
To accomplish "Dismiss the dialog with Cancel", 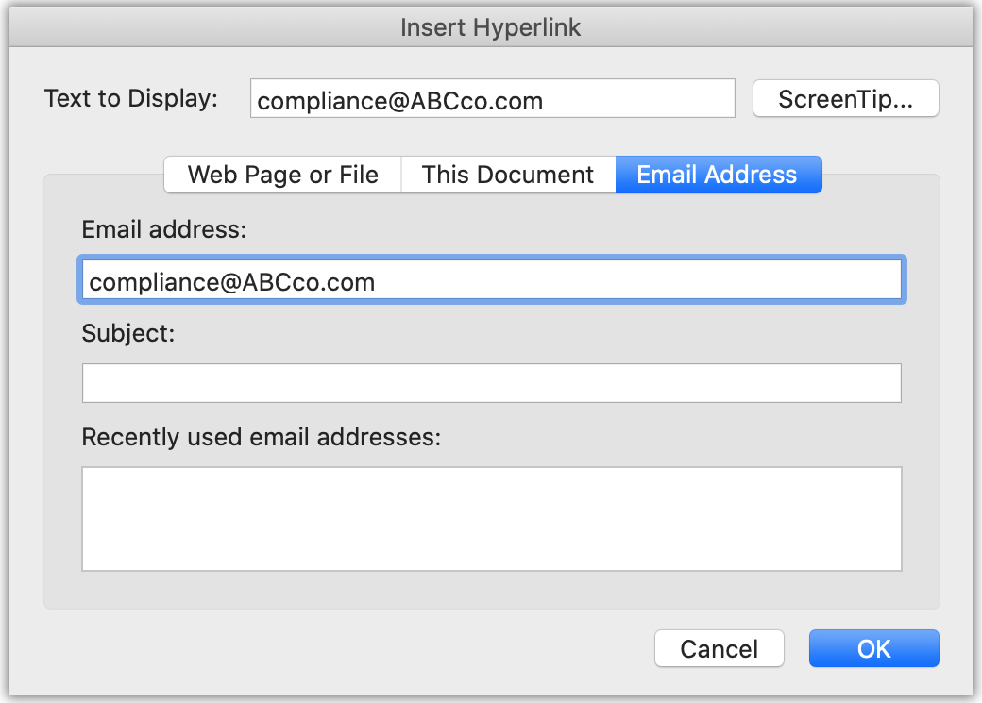I will (719, 648).
